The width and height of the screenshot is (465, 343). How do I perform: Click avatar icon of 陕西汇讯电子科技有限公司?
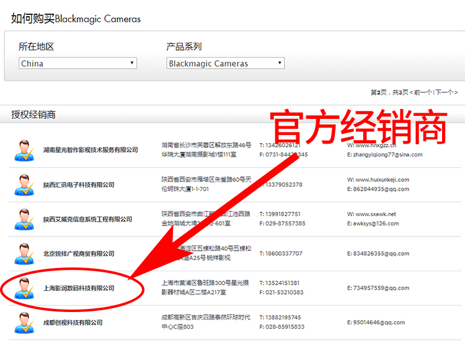pyautogui.click(x=24, y=185)
